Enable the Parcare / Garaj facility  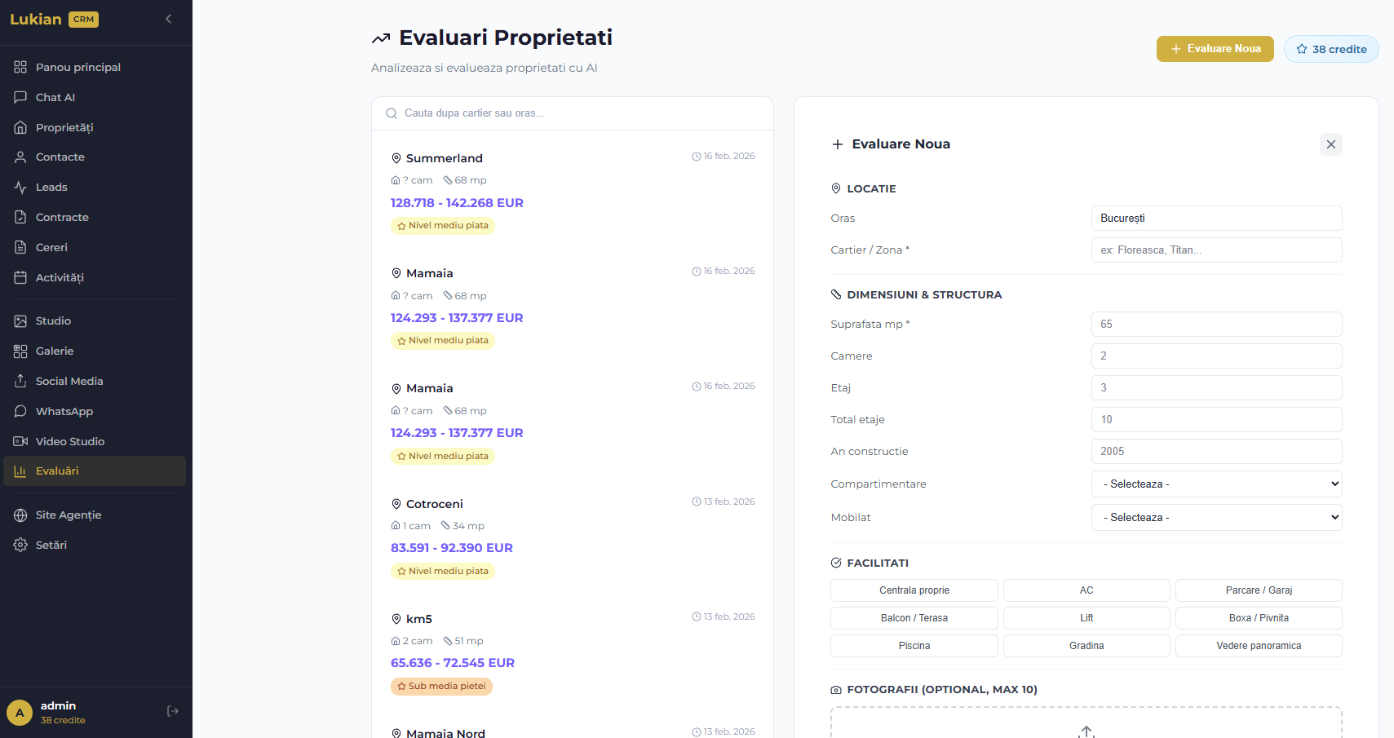coord(1258,590)
